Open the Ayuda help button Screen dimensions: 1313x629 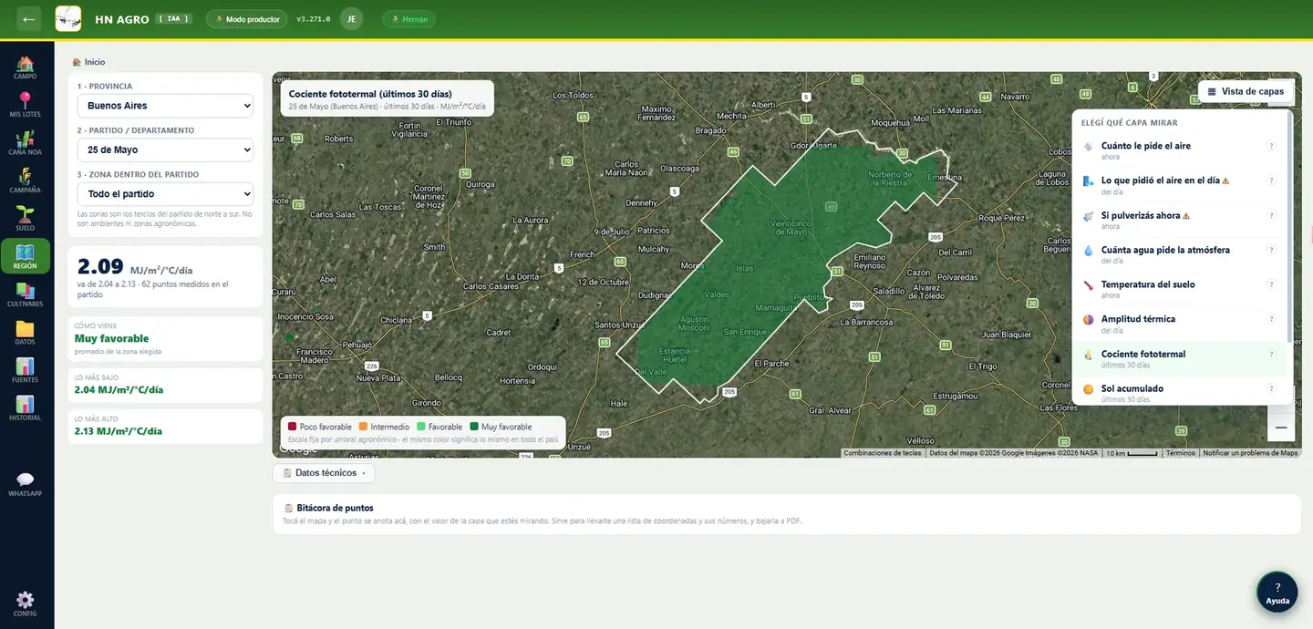point(1277,592)
